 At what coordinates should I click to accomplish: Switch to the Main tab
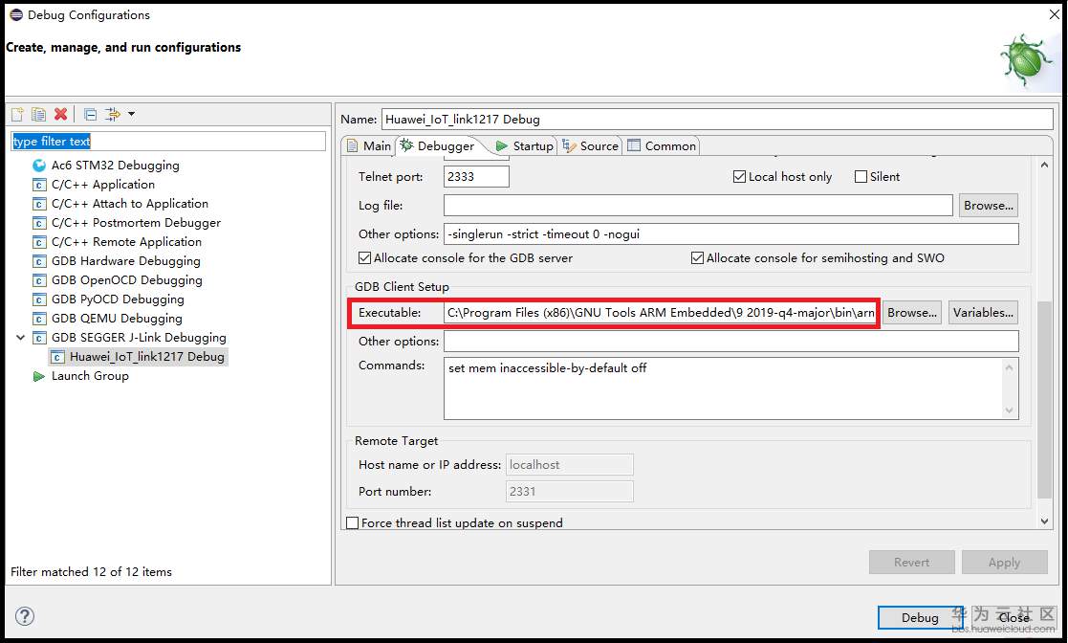369,146
